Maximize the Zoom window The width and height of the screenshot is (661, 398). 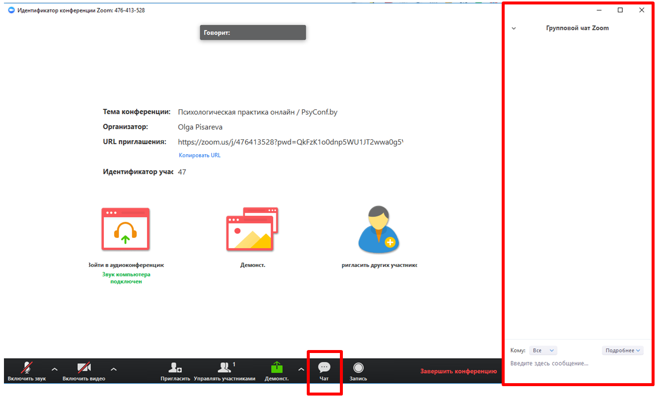coord(620,10)
